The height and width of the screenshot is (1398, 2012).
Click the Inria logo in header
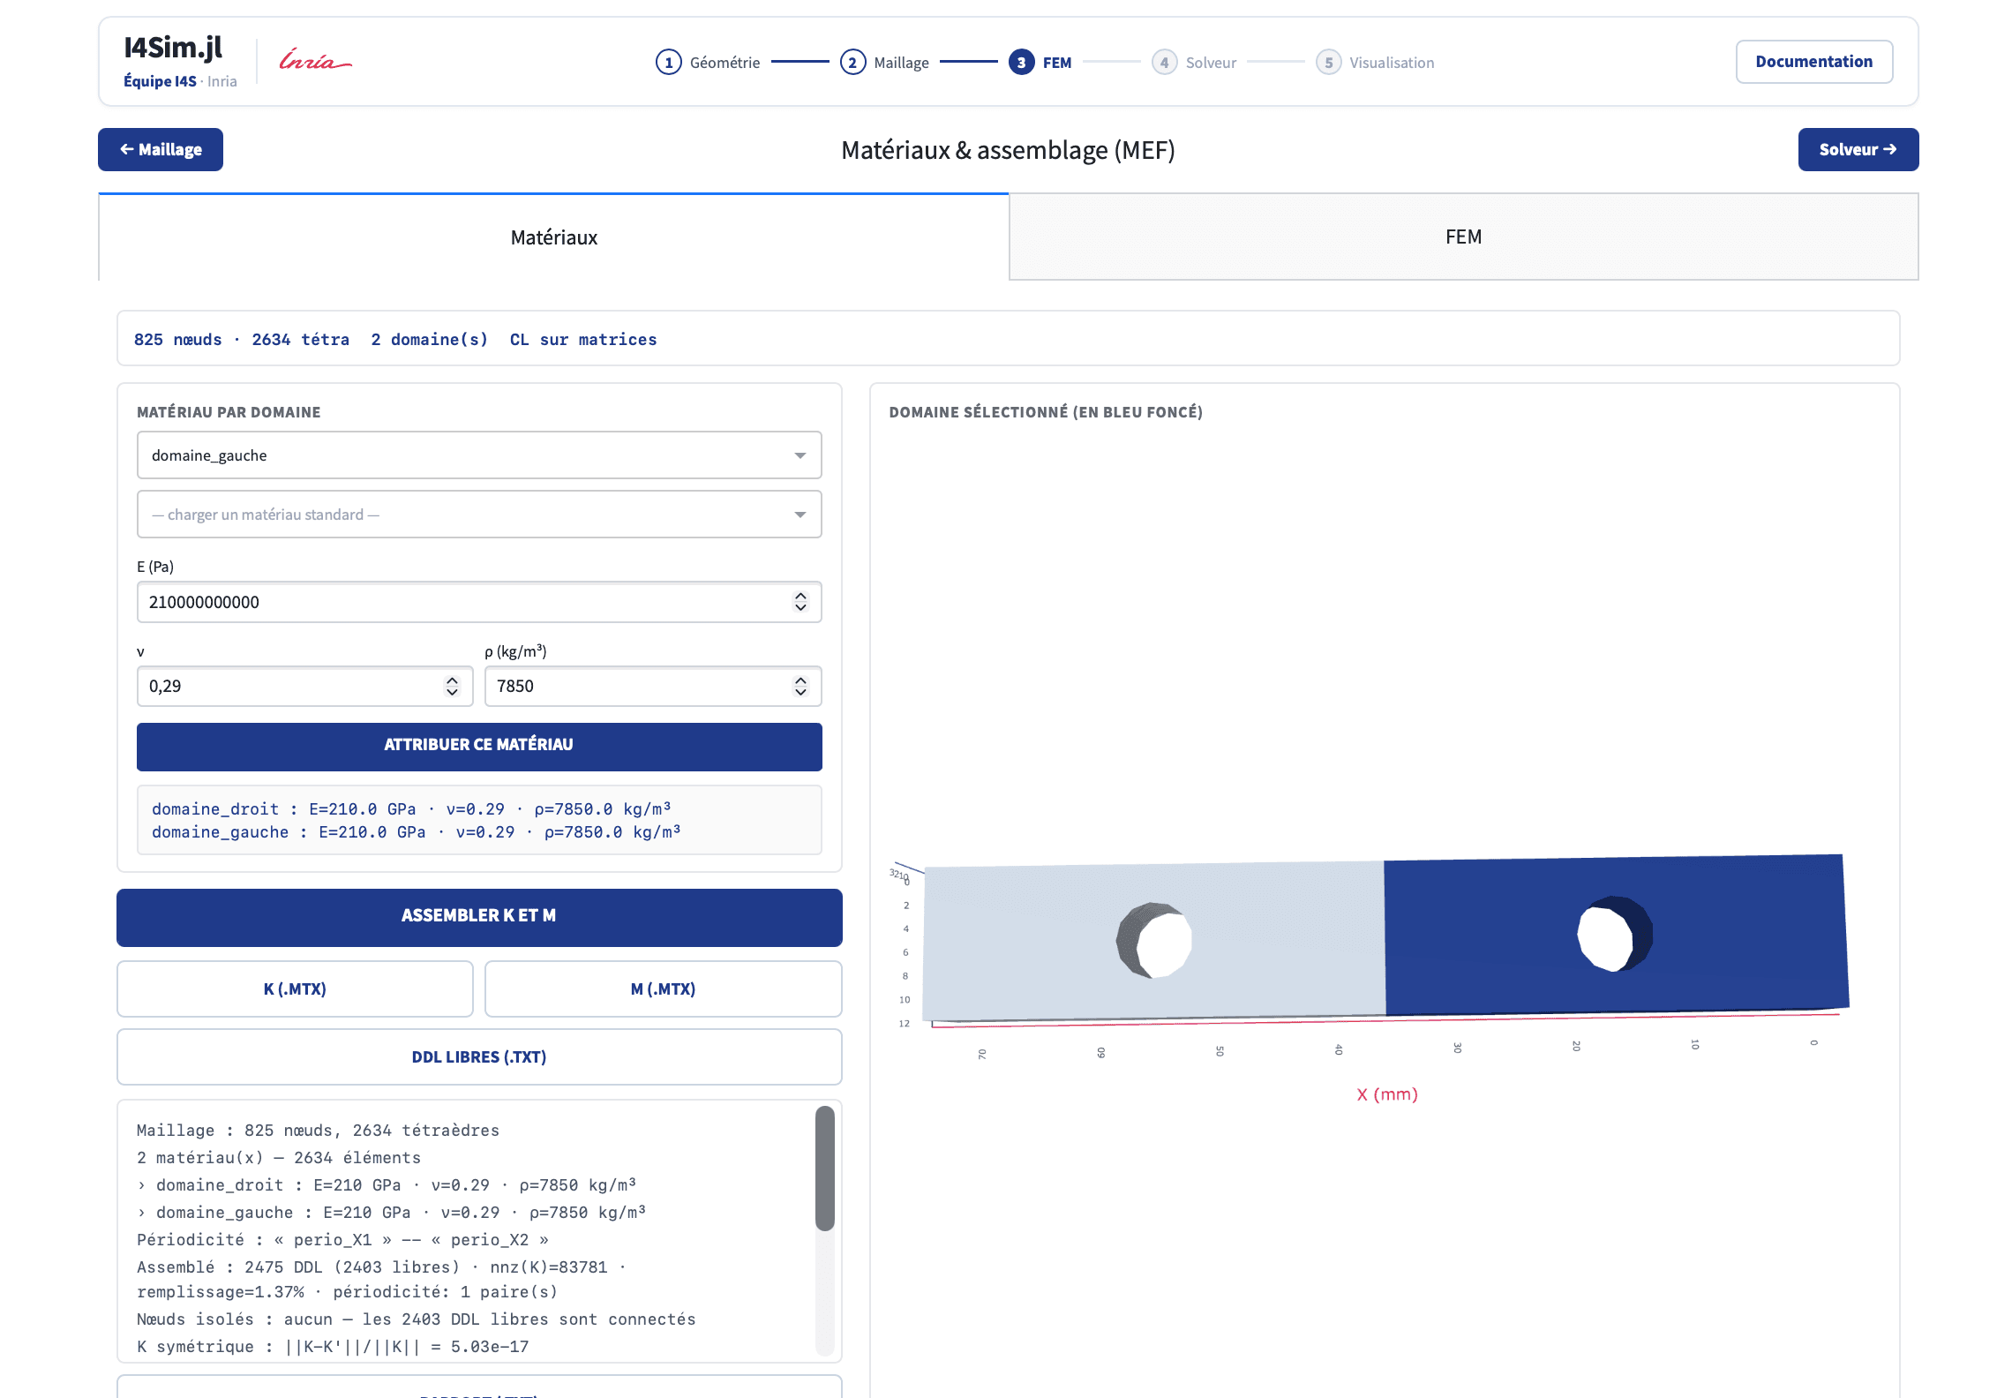[x=315, y=61]
